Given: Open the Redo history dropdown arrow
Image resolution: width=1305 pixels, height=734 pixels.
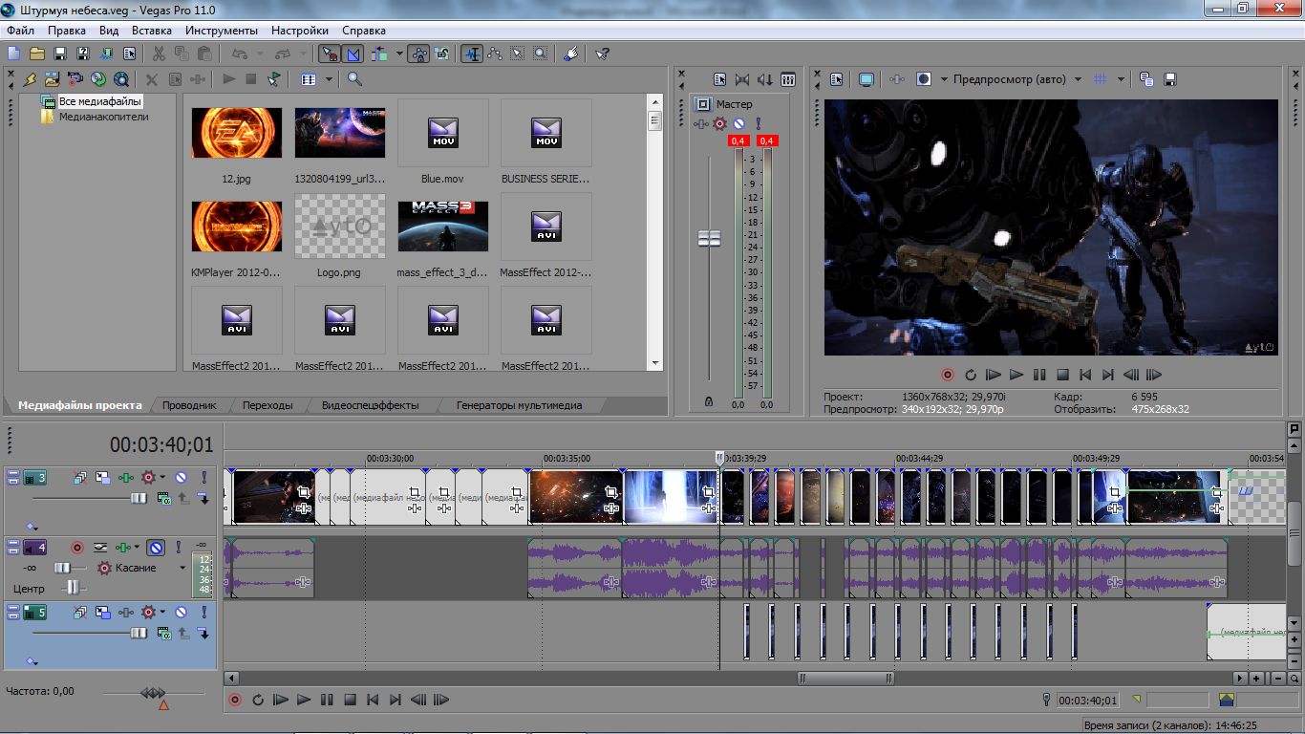Looking at the screenshot, I should pyautogui.click(x=304, y=54).
